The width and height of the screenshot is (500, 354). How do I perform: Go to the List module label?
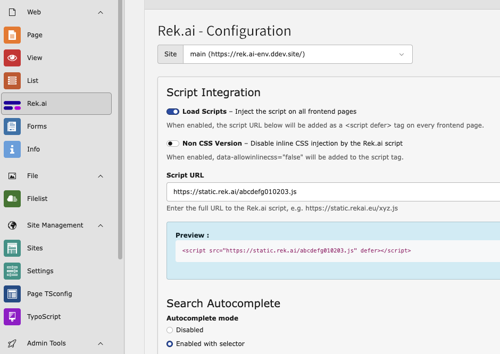pos(32,81)
